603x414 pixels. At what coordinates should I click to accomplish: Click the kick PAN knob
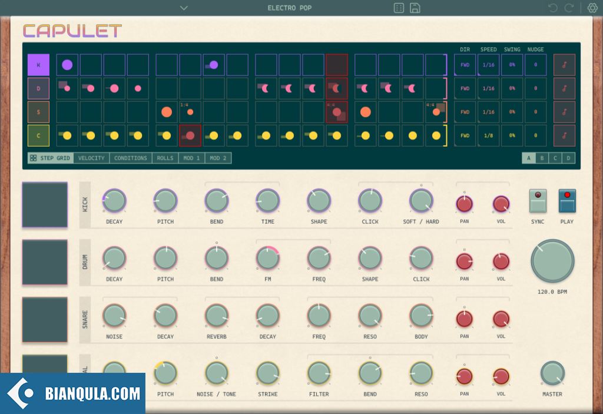coord(464,204)
